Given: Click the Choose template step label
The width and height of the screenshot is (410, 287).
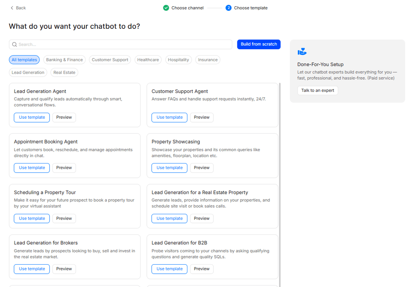Looking at the screenshot, I should [x=251, y=8].
